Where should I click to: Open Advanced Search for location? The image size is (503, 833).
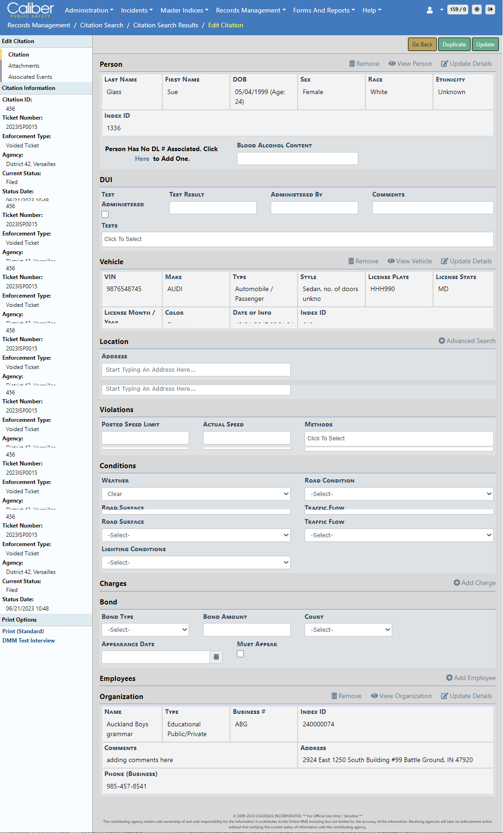click(467, 341)
